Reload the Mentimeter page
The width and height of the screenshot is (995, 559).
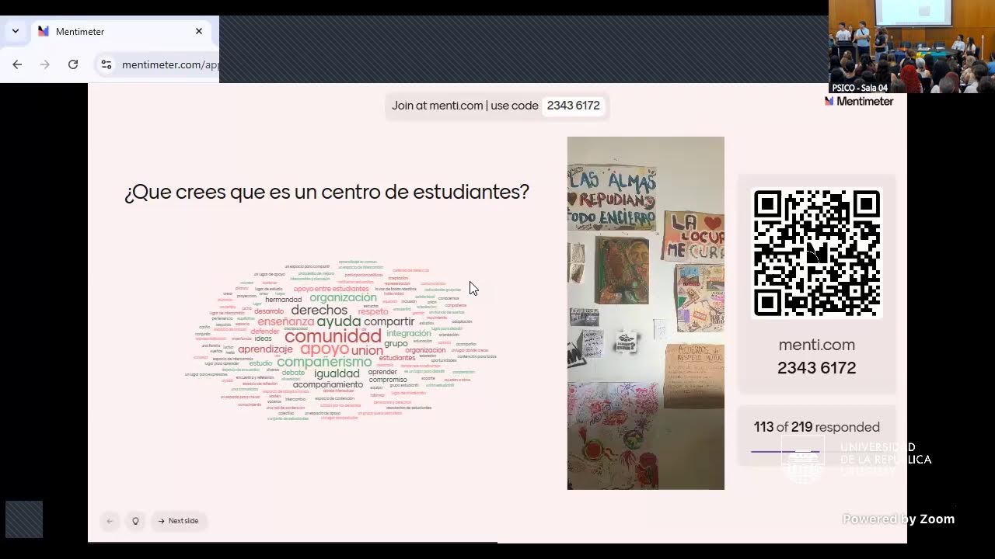click(x=73, y=64)
